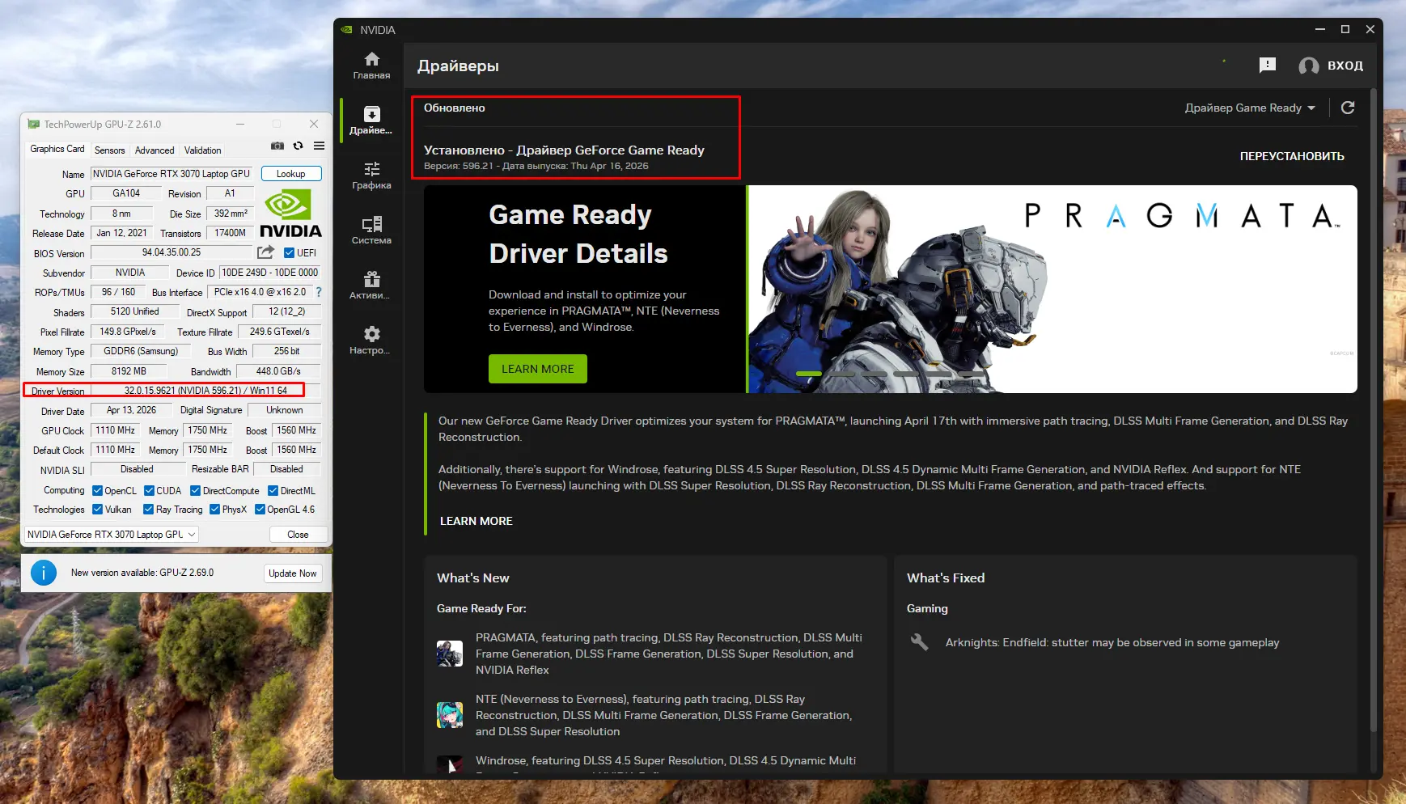The image size is (1406, 804).
Task: Toggle the CUDA checkbox
Action: pos(149,491)
